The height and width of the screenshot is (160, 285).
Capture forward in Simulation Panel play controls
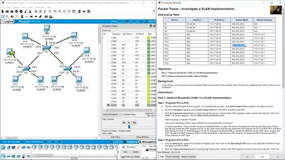pos(134,123)
